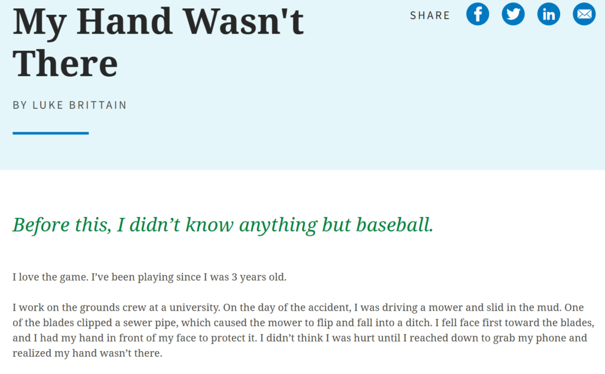The height and width of the screenshot is (374, 605).
Task: Click the word 'university' in the paragraph
Action: tap(194, 308)
